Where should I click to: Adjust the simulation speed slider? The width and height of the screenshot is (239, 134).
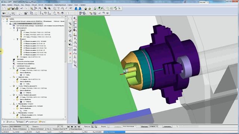pos(48,127)
